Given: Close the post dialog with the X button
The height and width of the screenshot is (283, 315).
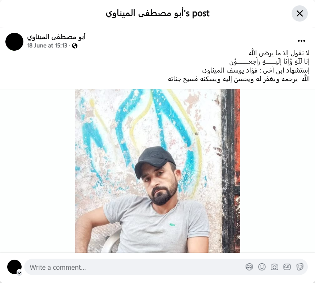Looking at the screenshot, I should [300, 13].
